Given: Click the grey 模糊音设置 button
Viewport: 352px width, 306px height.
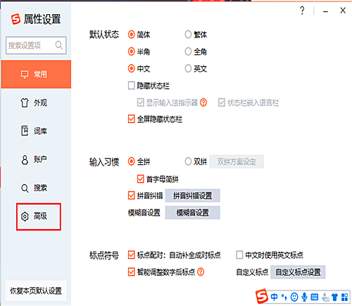Looking at the screenshot, I should tap(192, 213).
